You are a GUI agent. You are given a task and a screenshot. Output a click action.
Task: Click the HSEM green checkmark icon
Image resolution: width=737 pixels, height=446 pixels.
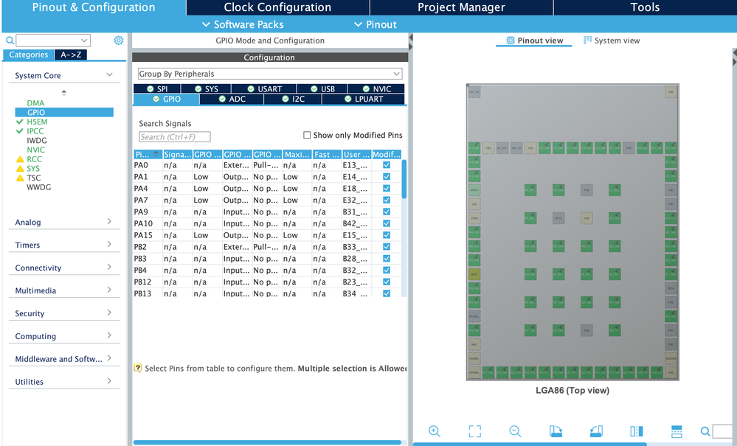coord(20,122)
